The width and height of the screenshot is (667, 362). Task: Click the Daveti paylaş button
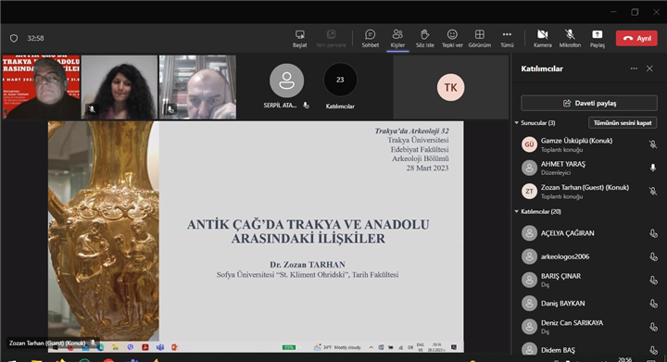coord(589,104)
